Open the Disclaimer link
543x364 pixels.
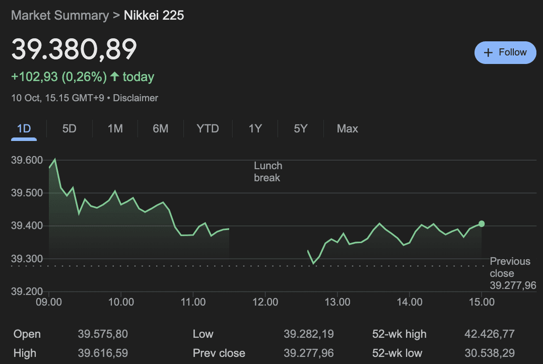(135, 98)
